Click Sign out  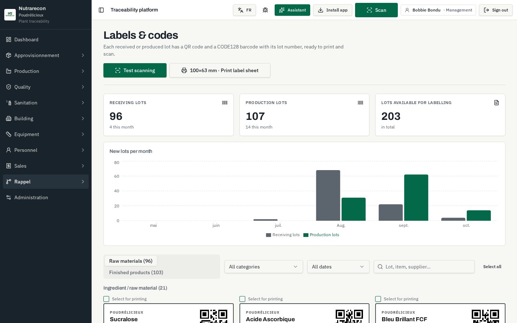[496, 10]
